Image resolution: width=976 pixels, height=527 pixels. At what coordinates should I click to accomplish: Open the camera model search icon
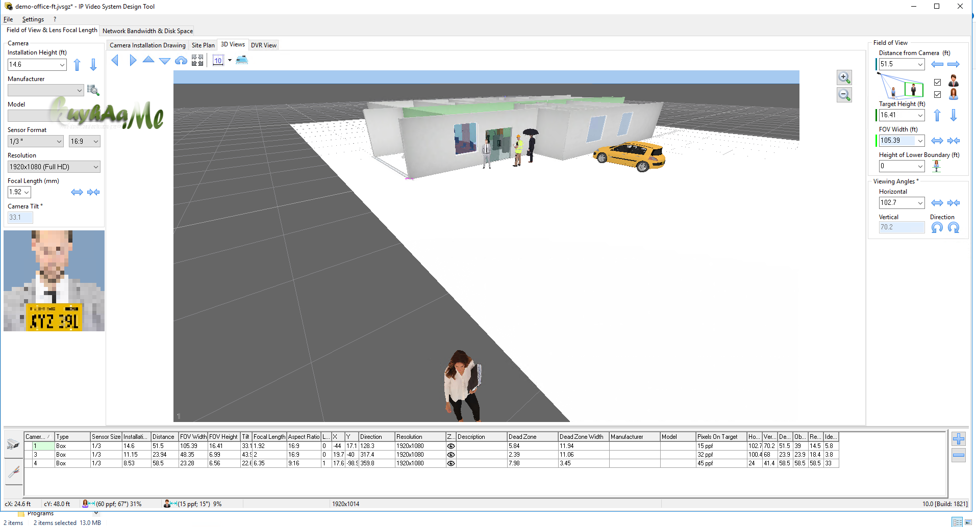coord(93,90)
